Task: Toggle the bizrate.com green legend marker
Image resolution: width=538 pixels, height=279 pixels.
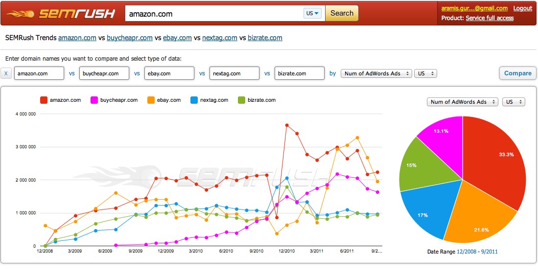Action: [x=241, y=100]
